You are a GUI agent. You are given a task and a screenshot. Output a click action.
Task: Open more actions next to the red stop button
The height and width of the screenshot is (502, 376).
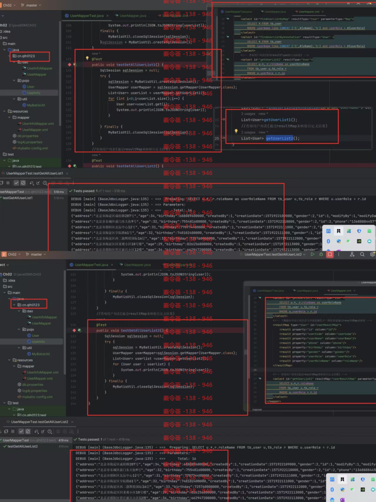(x=338, y=255)
